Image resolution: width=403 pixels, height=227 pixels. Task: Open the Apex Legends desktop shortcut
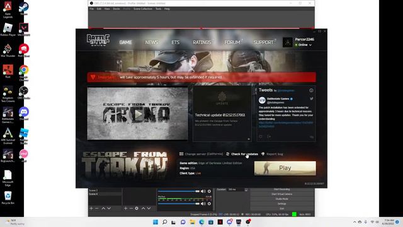(x=8, y=10)
